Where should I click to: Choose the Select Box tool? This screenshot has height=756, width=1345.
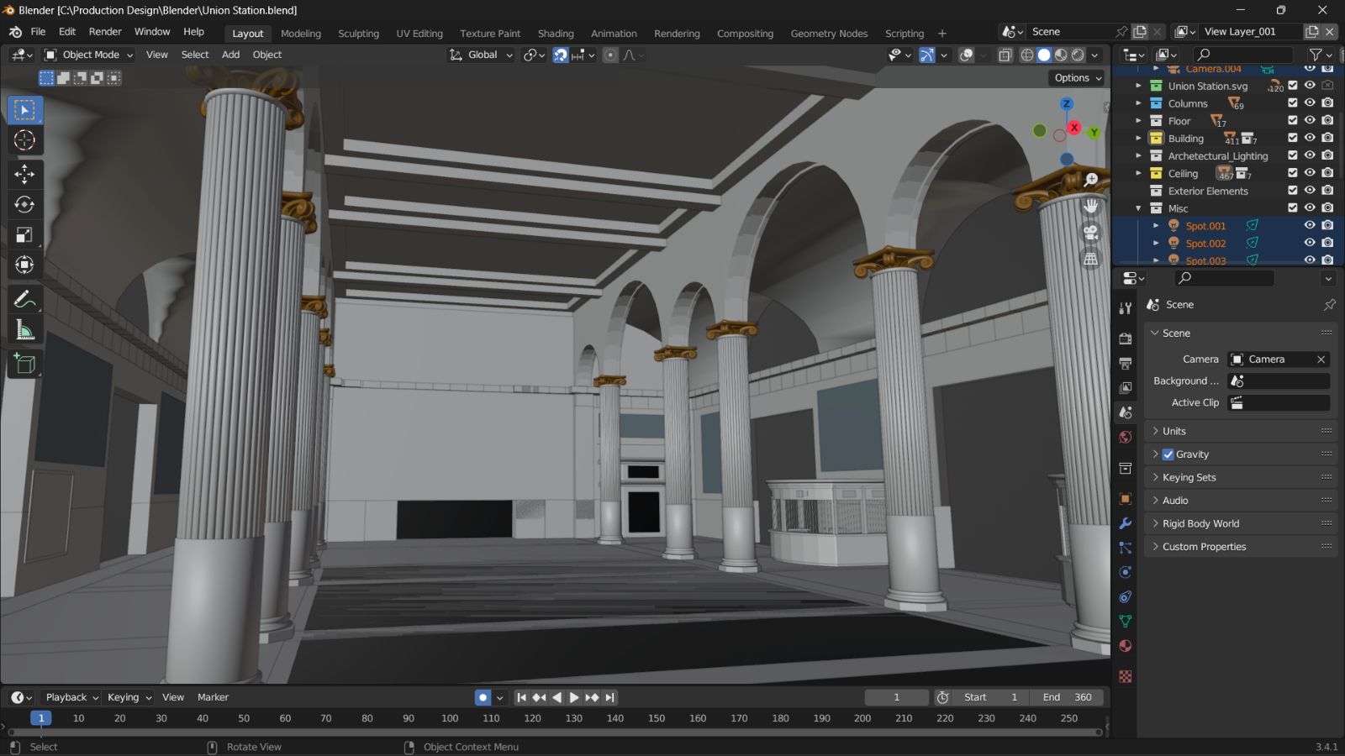[x=24, y=110]
